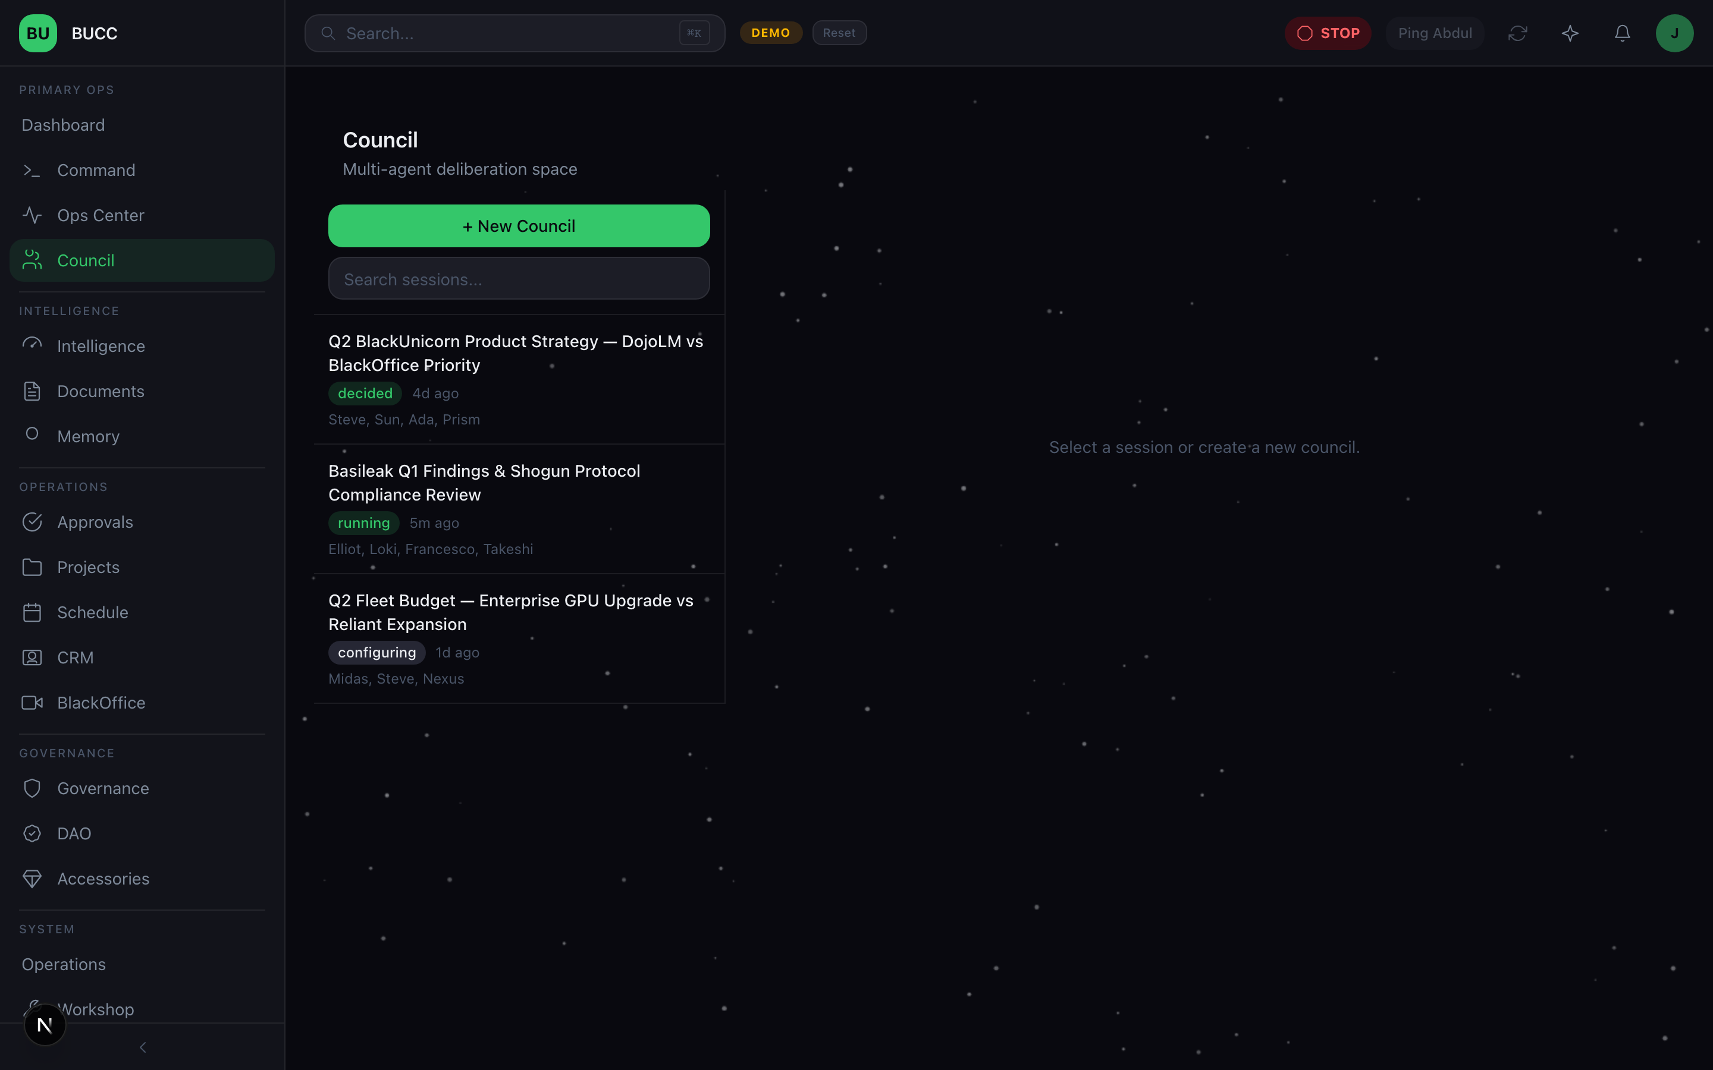Focus the Search sessions field
The width and height of the screenshot is (1713, 1070).
[519, 279]
